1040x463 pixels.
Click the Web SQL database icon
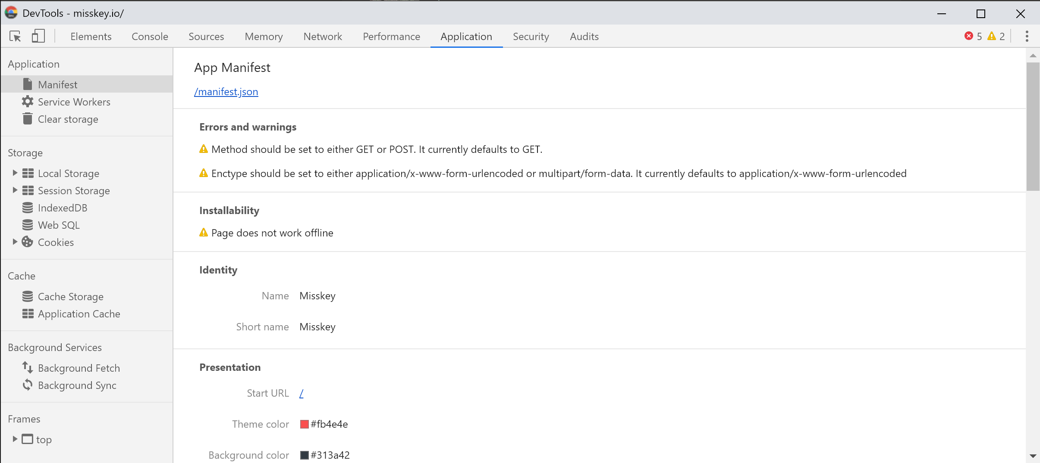[x=28, y=225]
